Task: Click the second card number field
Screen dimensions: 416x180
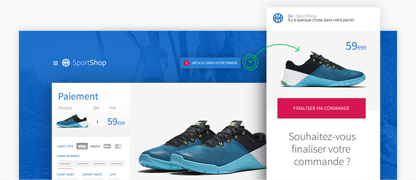Action: (82, 164)
